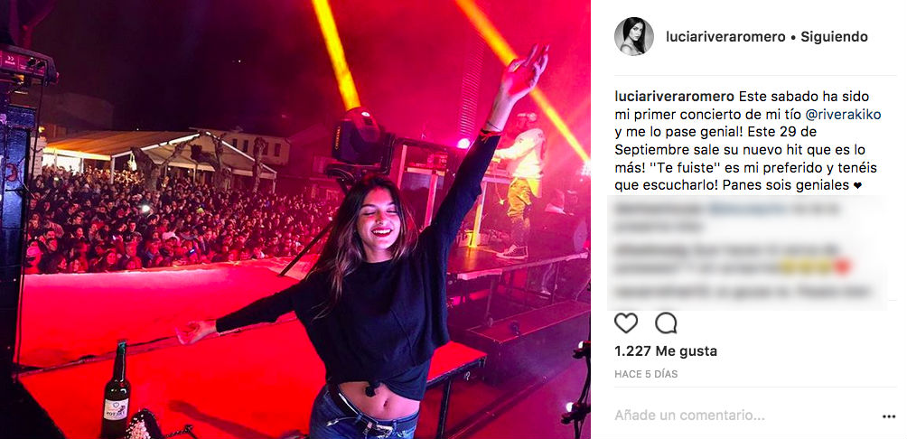The height and width of the screenshot is (439, 907).
Task: Open comments via the speech bubble icon
Action: [666, 323]
